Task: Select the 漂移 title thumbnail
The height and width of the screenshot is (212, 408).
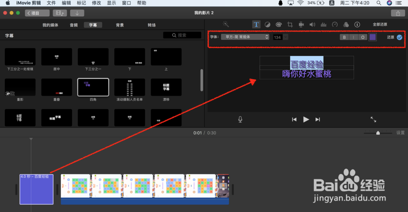Action: coord(166,87)
